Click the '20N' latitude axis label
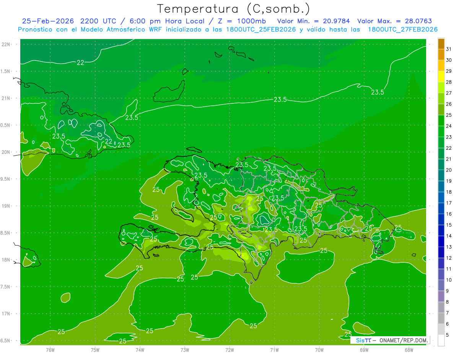Viewport: 459px width, 355px height. coord(6,152)
